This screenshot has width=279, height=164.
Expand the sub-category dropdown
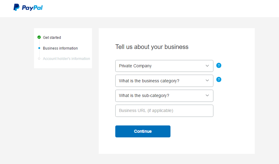pos(164,96)
